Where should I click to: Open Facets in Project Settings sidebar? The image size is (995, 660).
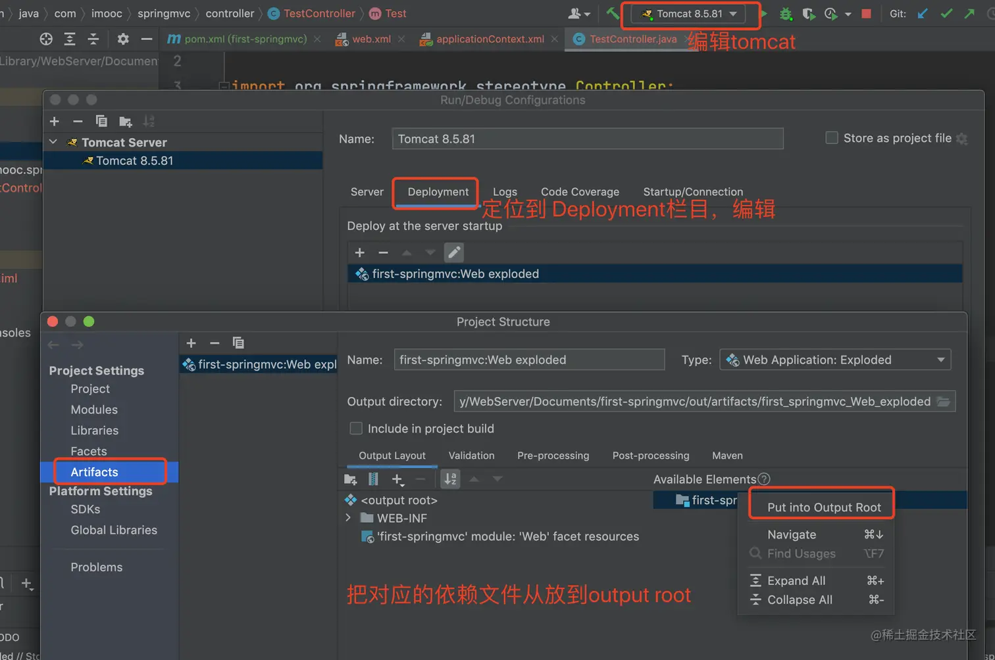pyautogui.click(x=89, y=452)
